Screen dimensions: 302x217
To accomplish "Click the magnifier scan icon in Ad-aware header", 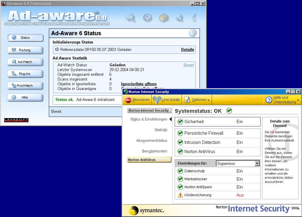I will 130,18.
